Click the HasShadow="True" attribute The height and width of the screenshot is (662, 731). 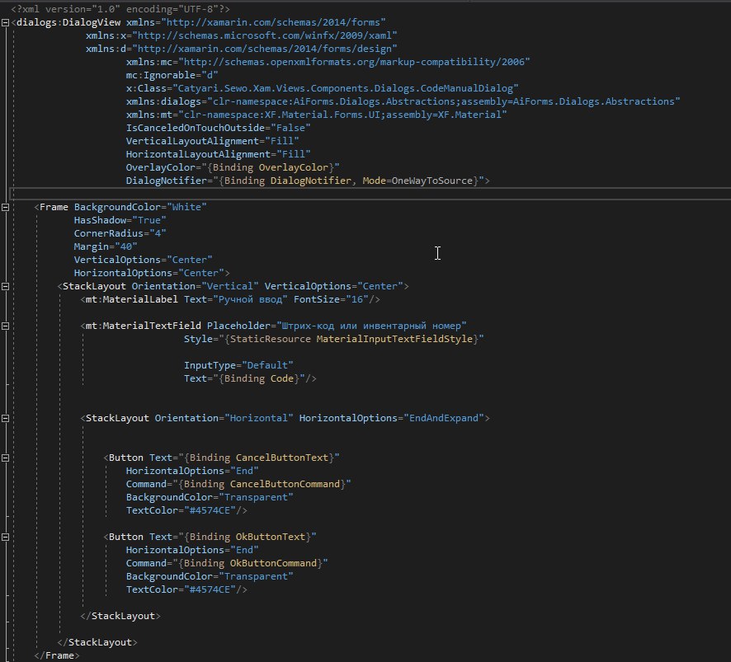click(x=120, y=220)
